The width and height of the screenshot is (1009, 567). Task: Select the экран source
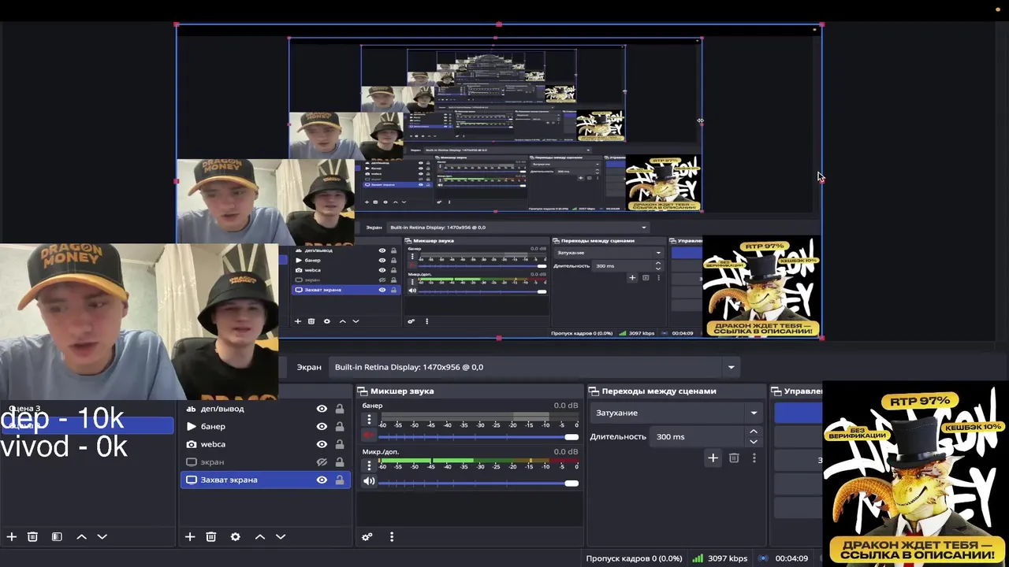[x=265, y=461]
